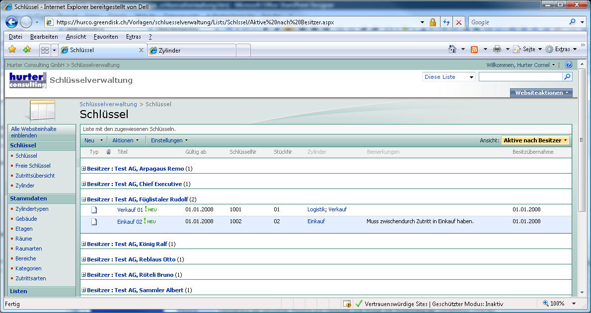Collapse group Test AG, Füglistaler Rudolf
Image resolution: width=591 pixels, height=313 pixels.
pos(83,199)
